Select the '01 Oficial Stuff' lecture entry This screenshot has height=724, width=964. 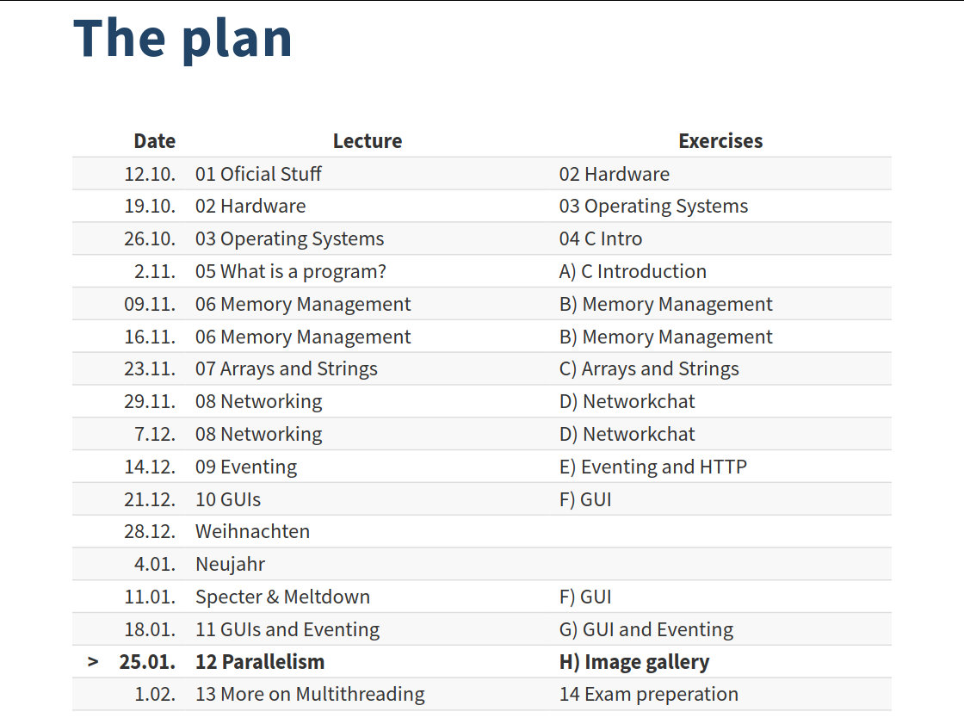point(258,174)
